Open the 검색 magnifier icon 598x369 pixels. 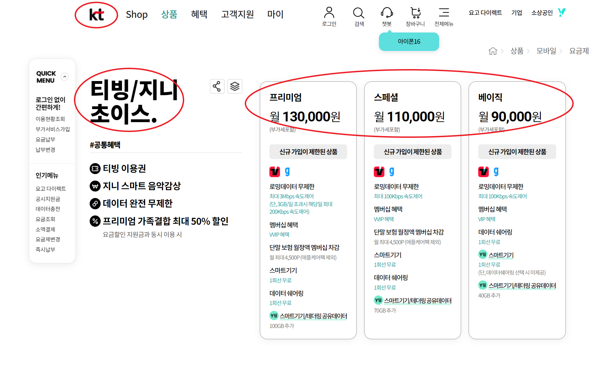359,13
